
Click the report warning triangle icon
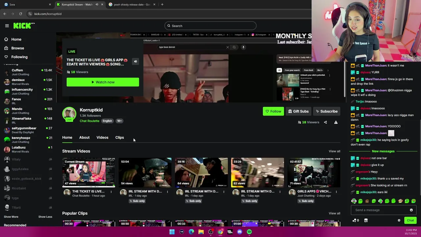click(336, 122)
